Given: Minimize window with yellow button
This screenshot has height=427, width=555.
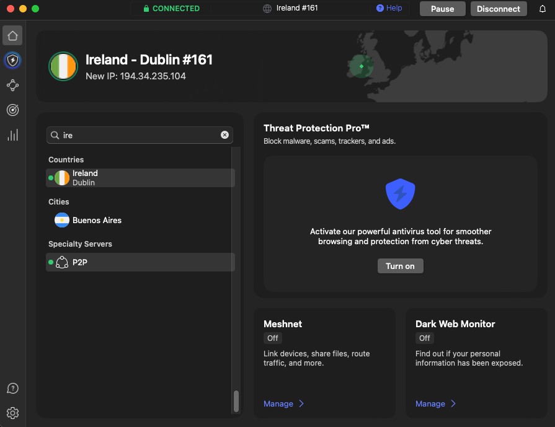Looking at the screenshot, I should [x=23, y=9].
